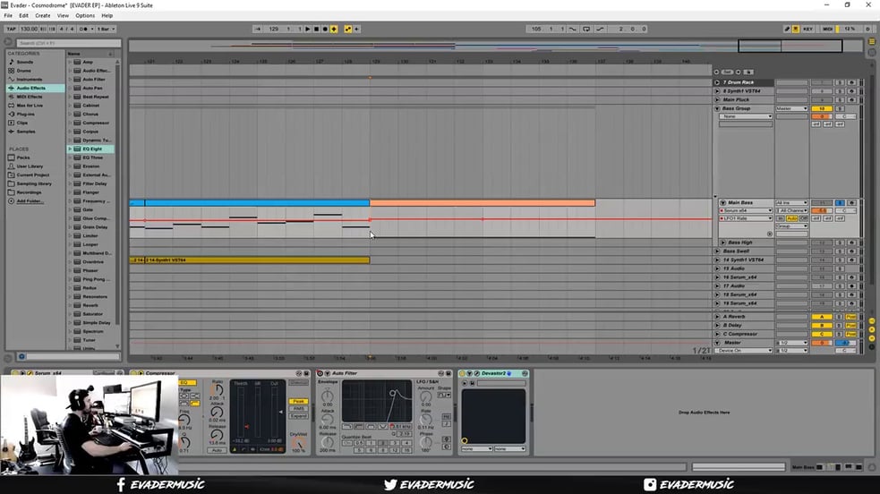The image size is (880, 494).
Task: Click the browser search field
Action: point(67,43)
